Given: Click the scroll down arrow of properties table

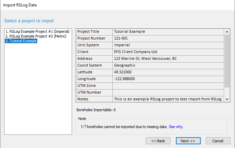Looking at the screenshot, I should 227,99.
